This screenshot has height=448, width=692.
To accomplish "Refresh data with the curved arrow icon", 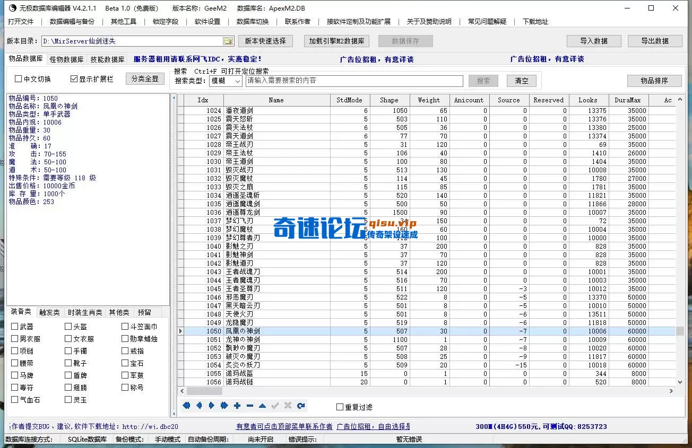I will click(x=301, y=406).
